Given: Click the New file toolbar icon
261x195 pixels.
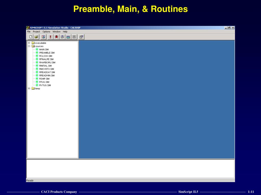Looking at the screenshot, I should click(x=31, y=37).
